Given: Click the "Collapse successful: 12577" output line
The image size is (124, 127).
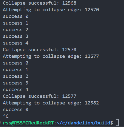Looking at the screenshot, I should [40, 96].
